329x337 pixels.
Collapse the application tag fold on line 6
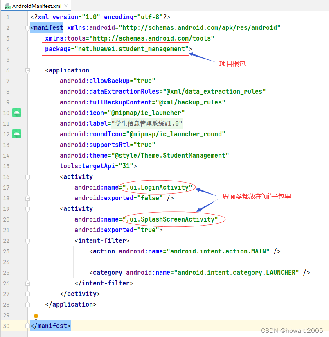pos(27,70)
